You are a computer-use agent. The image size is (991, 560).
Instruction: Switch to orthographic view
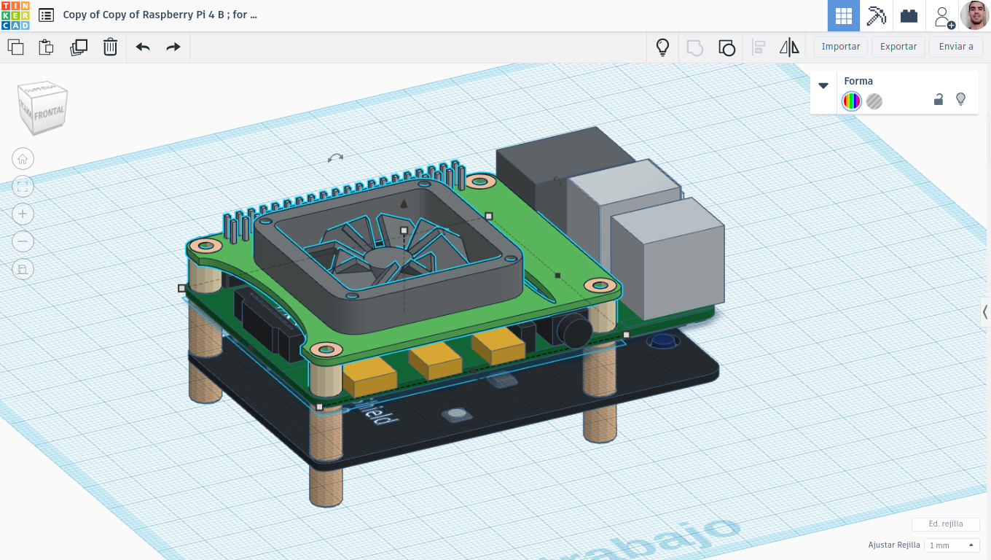click(23, 269)
